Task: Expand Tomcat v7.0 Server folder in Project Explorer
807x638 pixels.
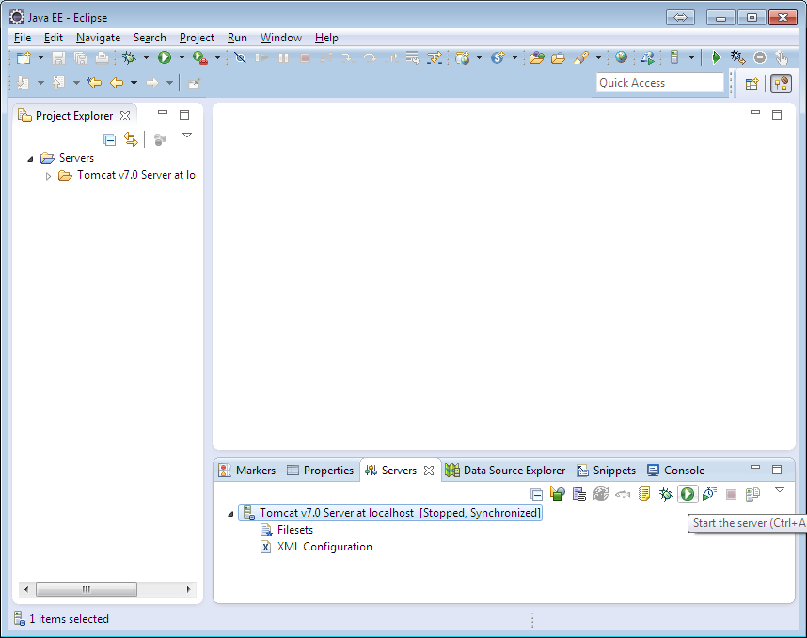Action: pyautogui.click(x=48, y=176)
